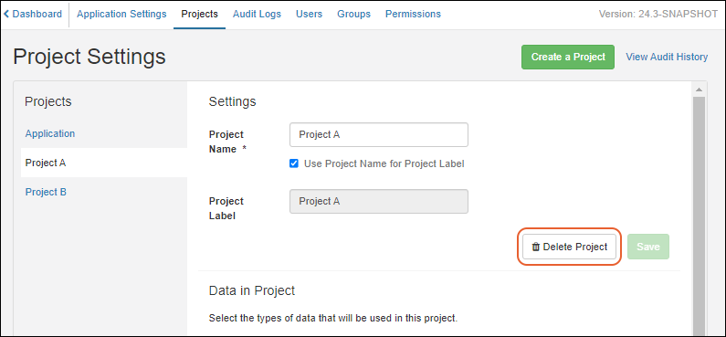
Task: Click the Delete Project button
Action: pos(570,247)
